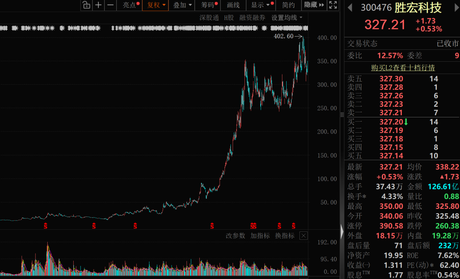Click the unlock padlock icon in toolbar

point(86,5)
